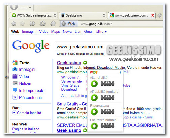
Task: Open the Windows 7 sitelink
Action: pyautogui.click(x=70, y=77)
